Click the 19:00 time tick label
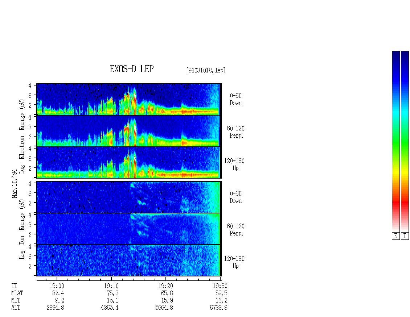Image resolution: width=410 pixels, height=317 pixels. [57, 286]
